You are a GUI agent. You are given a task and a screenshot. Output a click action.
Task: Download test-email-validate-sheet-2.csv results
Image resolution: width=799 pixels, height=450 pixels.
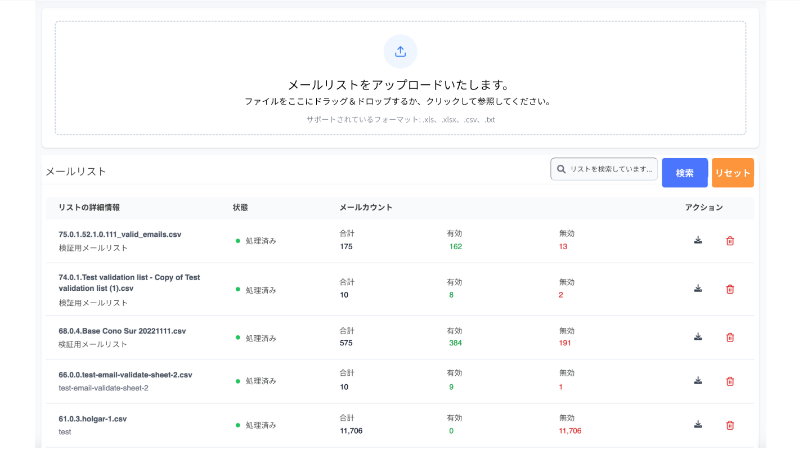(698, 381)
